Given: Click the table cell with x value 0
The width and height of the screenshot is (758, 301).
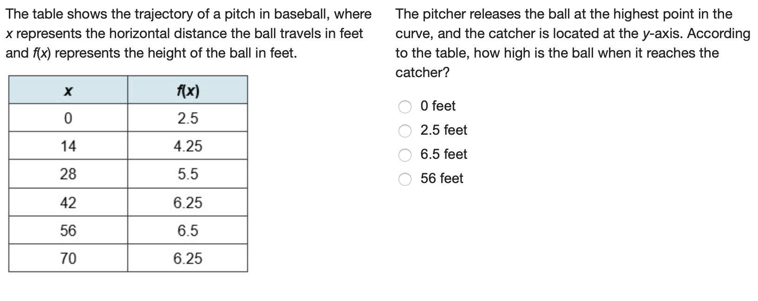Looking at the screenshot, I should coord(68,118).
